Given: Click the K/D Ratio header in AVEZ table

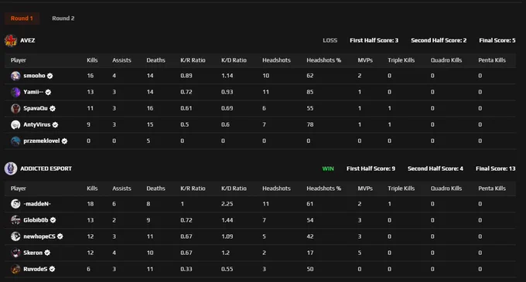Looking at the screenshot, I should (x=234, y=60).
